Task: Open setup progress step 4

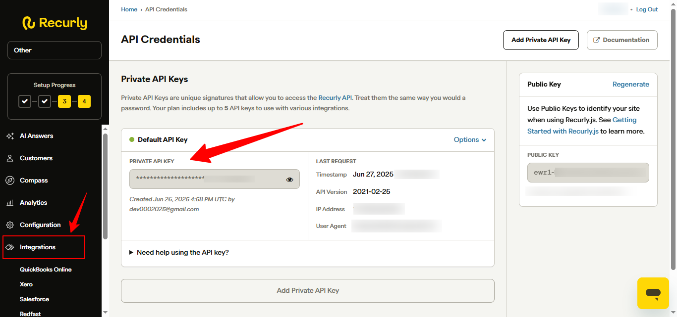Action: coord(84,101)
